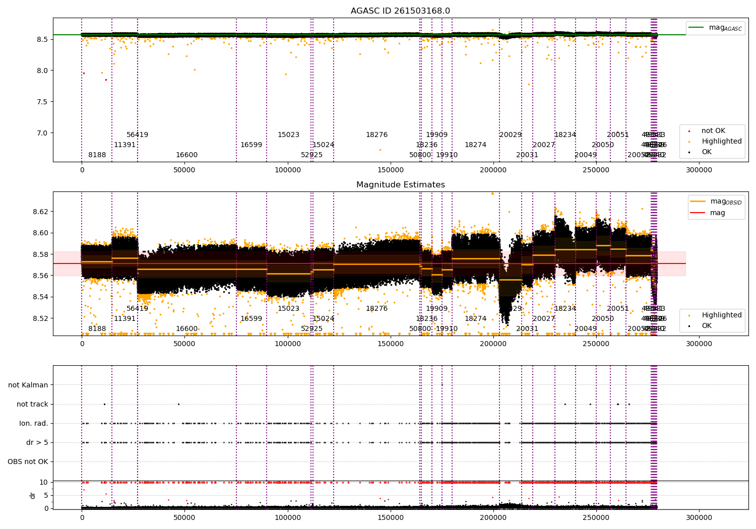This screenshot has height=529, width=756.
Task: Select obsid label 56419 in top plot
Action: coord(138,135)
